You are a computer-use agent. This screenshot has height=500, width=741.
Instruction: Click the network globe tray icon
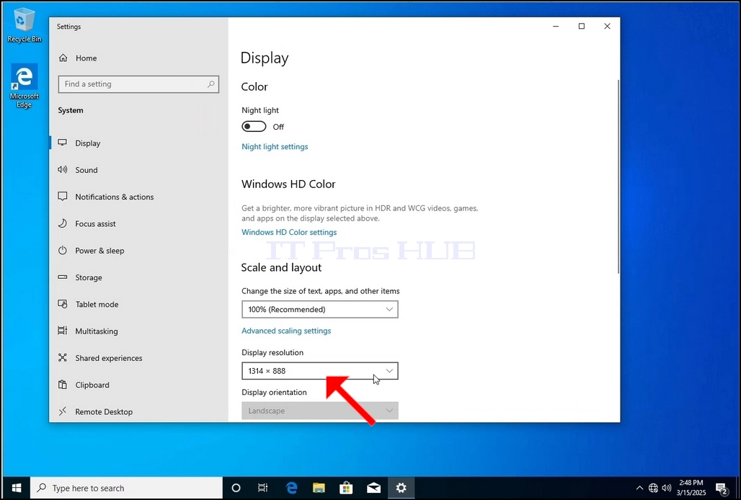click(x=653, y=488)
